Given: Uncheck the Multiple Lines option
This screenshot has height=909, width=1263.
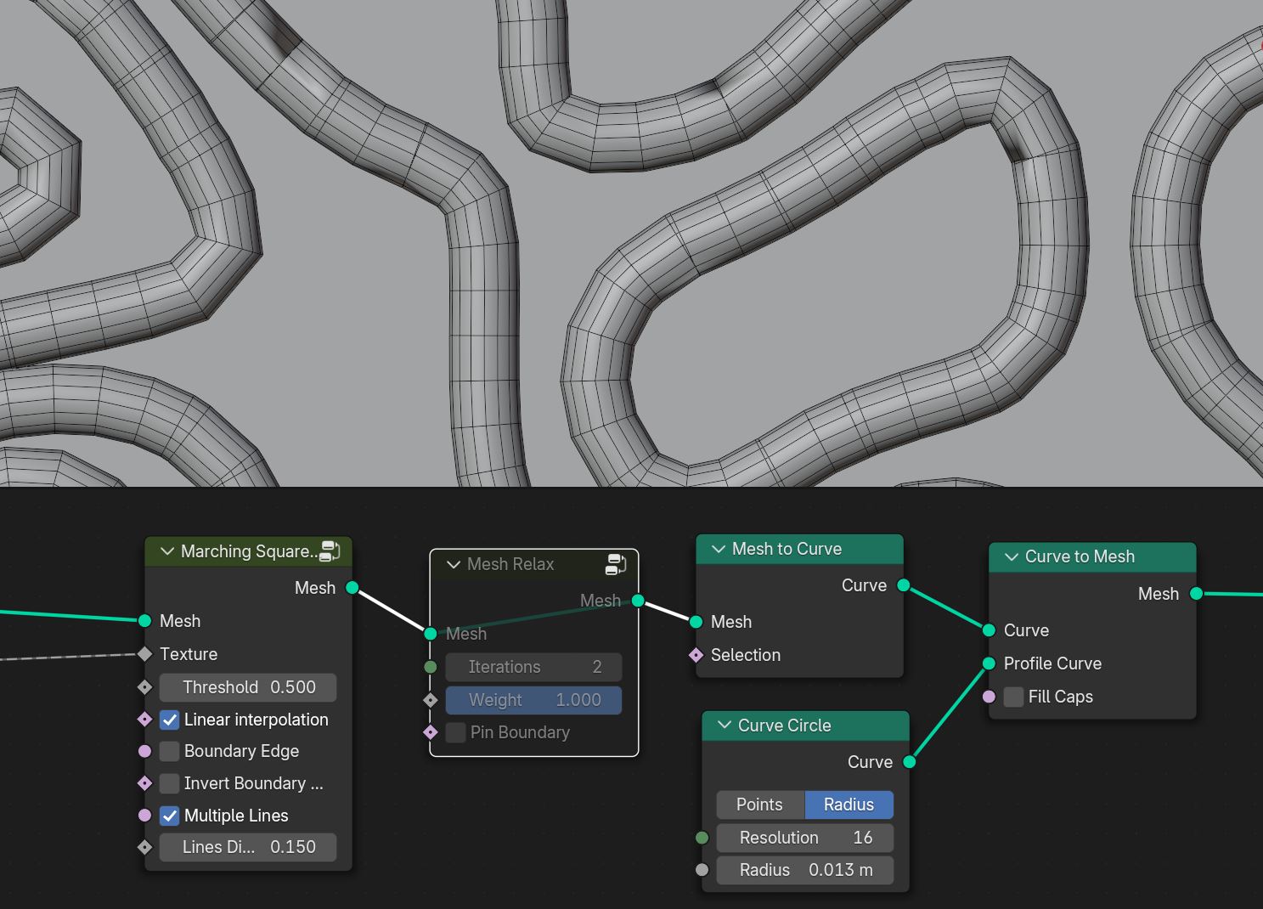Looking at the screenshot, I should (170, 816).
